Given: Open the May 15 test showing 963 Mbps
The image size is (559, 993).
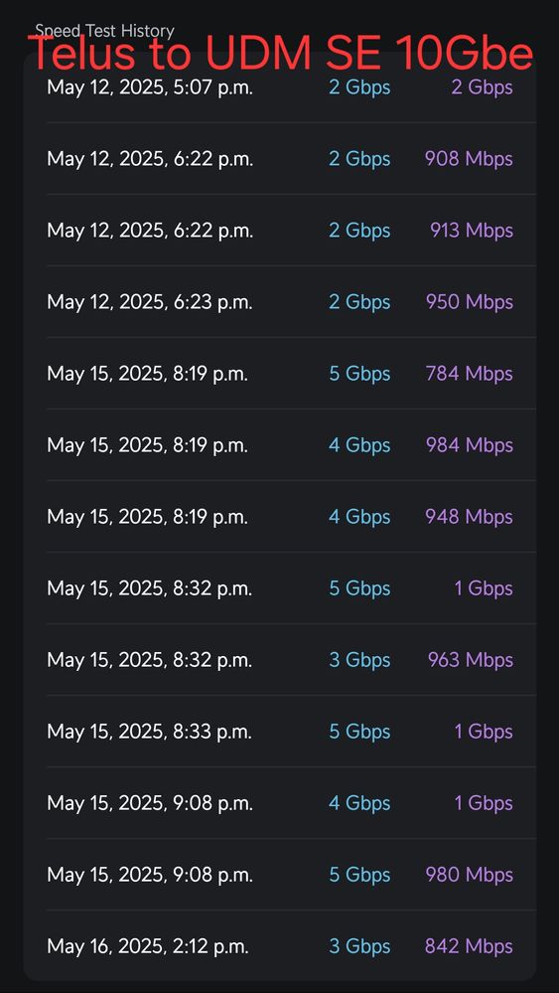Looking at the screenshot, I should point(280,659).
